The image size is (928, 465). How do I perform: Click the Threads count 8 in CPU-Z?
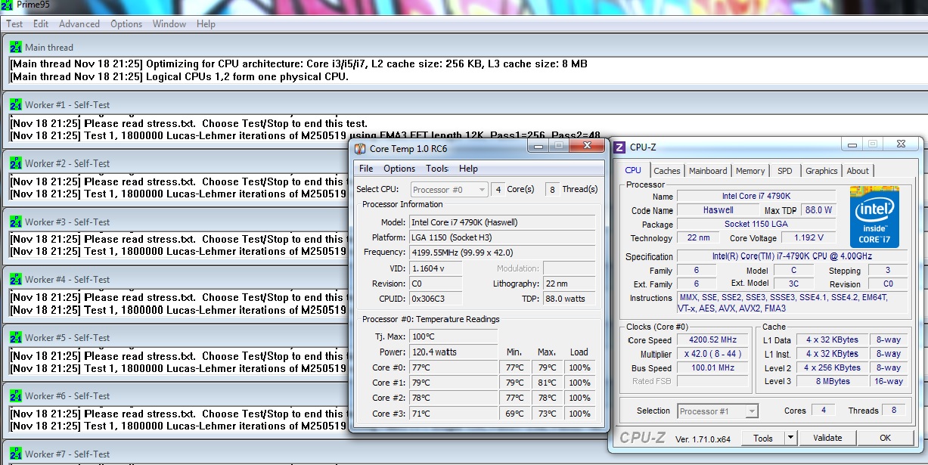pos(893,410)
